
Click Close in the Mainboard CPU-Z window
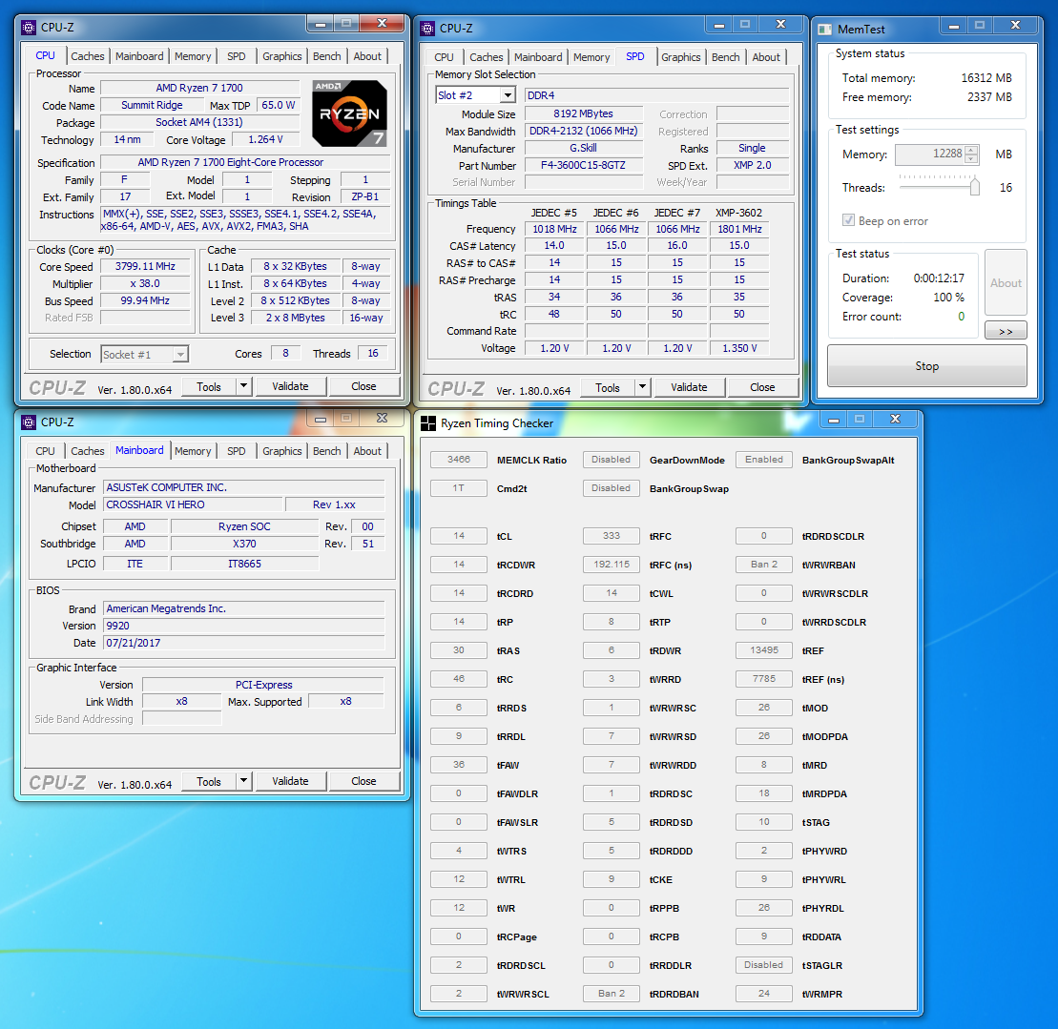(x=363, y=781)
